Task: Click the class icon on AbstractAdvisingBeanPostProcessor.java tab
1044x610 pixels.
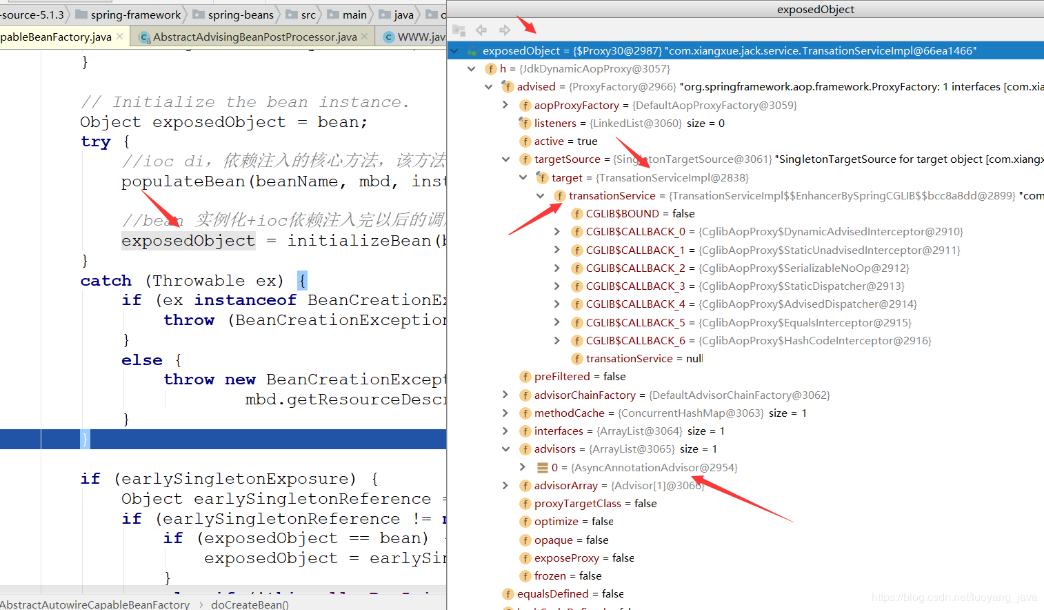Action: [144, 37]
